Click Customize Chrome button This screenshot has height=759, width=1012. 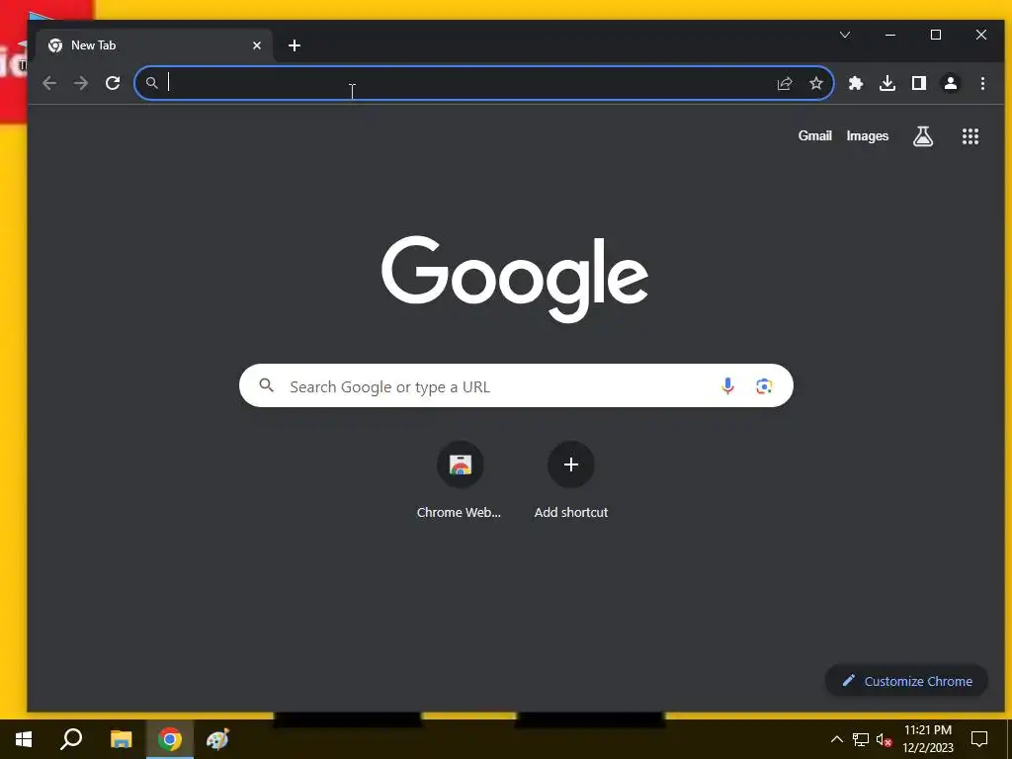[x=906, y=681]
